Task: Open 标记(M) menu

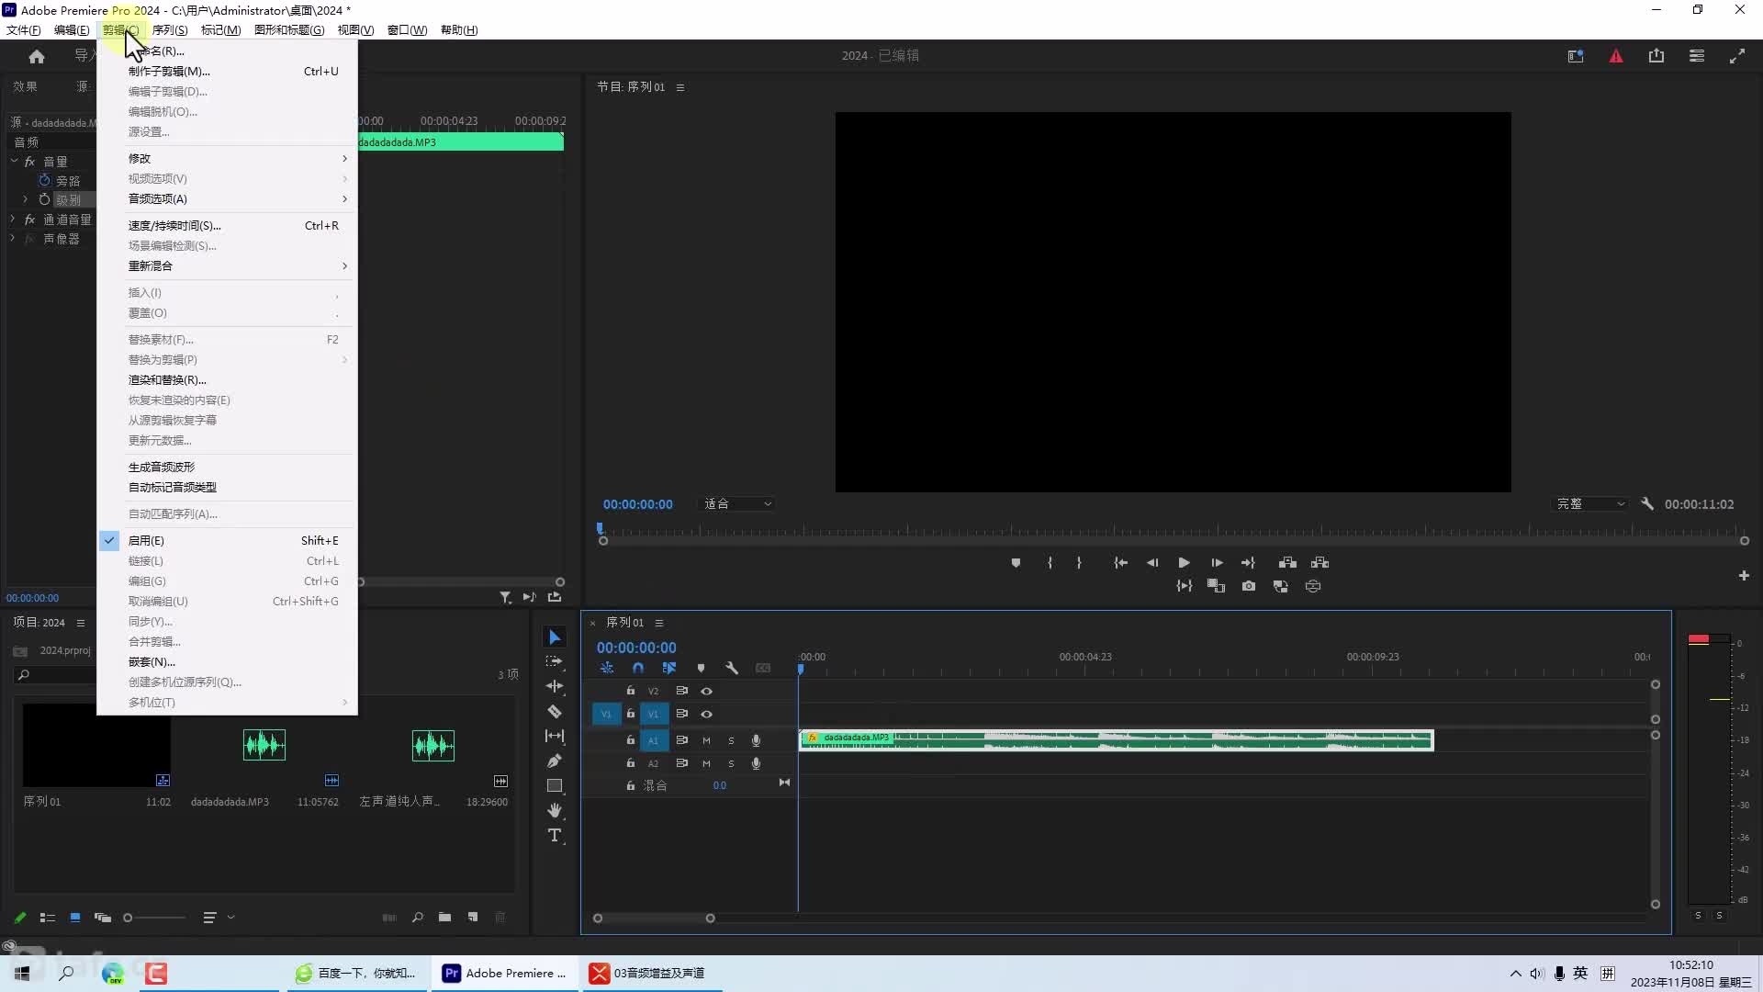Action: (220, 30)
